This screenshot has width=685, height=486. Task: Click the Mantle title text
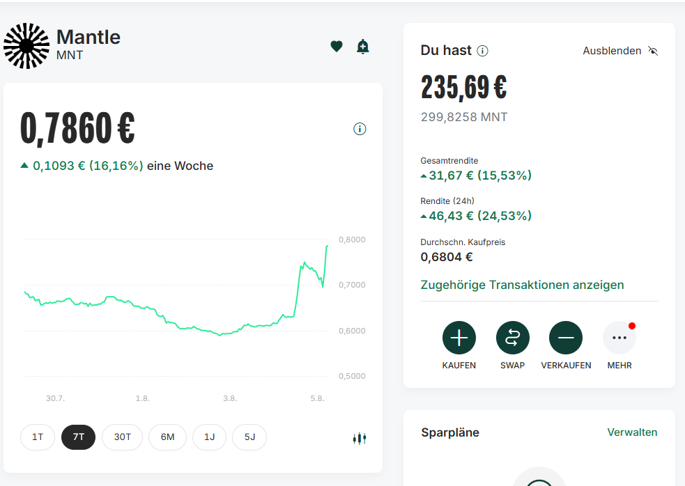pyautogui.click(x=88, y=37)
